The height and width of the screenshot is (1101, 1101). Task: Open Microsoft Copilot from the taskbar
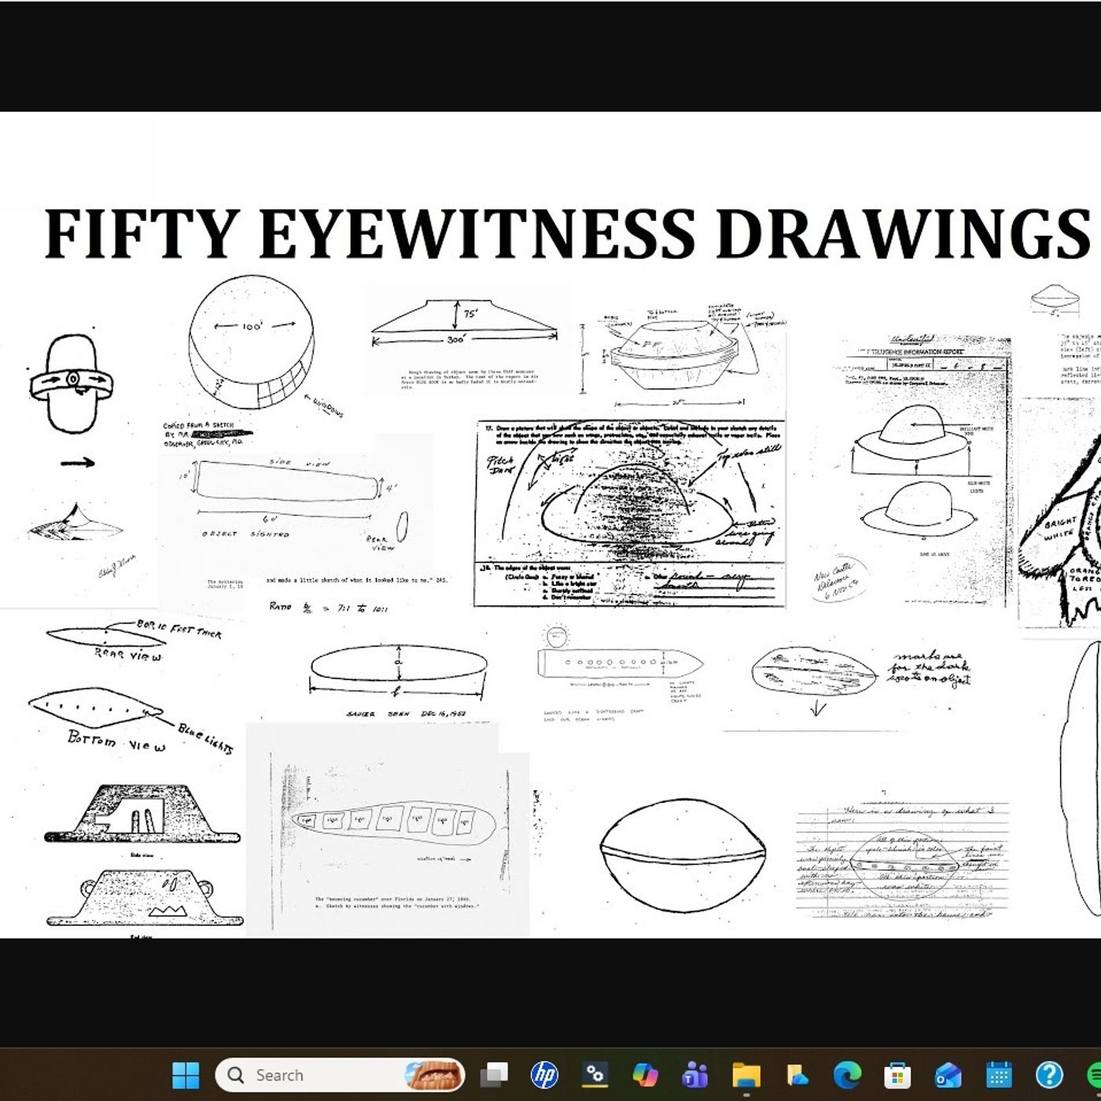click(x=645, y=1074)
